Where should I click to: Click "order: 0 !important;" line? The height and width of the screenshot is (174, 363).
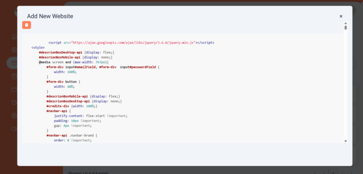click(x=73, y=140)
